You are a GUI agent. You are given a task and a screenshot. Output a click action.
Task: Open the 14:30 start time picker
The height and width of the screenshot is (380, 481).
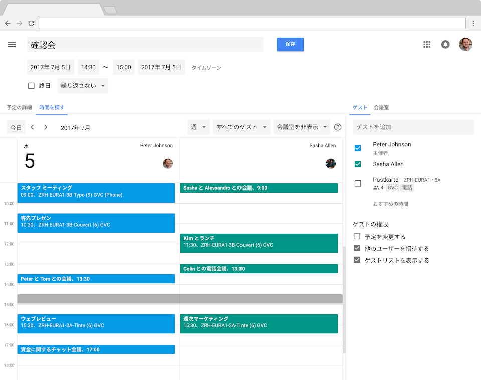click(x=88, y=67)
